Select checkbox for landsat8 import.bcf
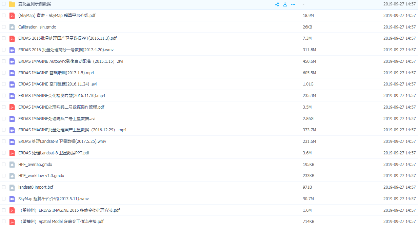Screen dimensions: 418x227 point(4,187)
